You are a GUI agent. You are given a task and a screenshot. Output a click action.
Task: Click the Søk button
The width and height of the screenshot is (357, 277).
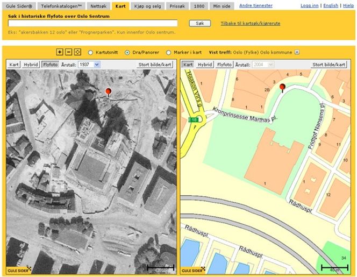(x=200, y=23)
